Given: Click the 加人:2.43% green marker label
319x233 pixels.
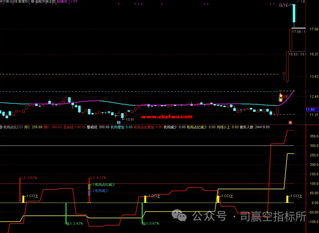Looking at the screenshot, I should point(74,224).
